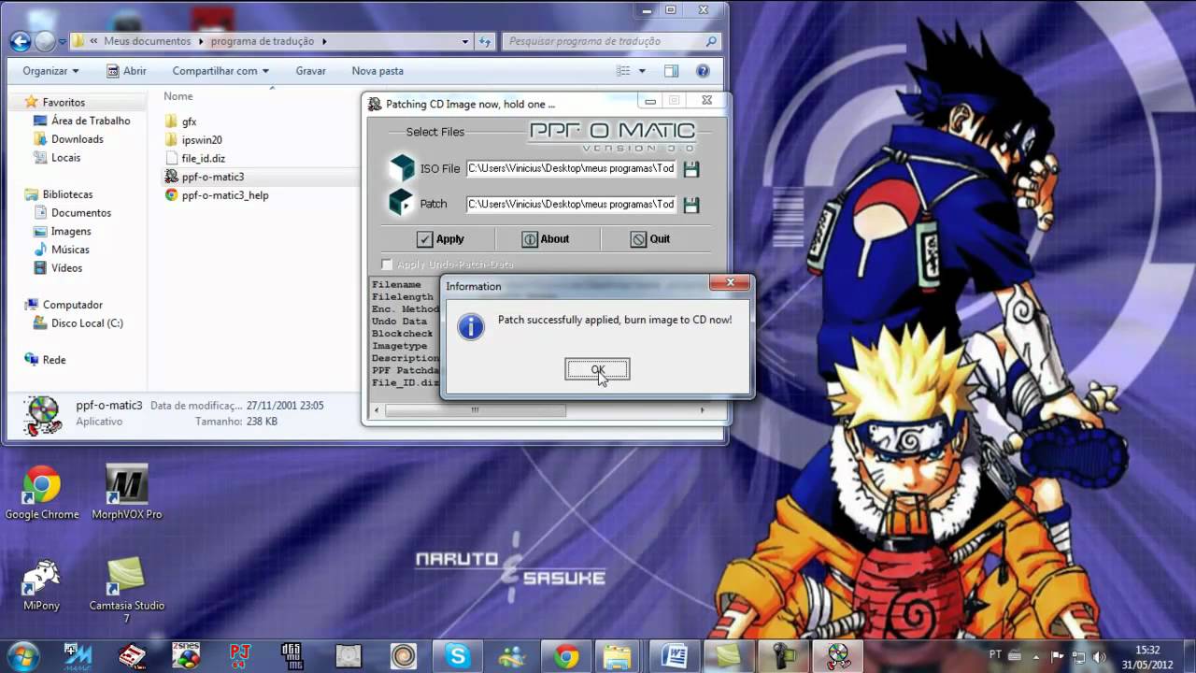Open the PJ64 taskbar icon

tap(240, 656)
